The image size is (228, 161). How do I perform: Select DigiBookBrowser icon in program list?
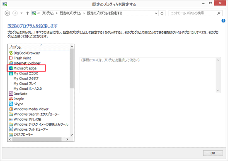pos(11,53)
